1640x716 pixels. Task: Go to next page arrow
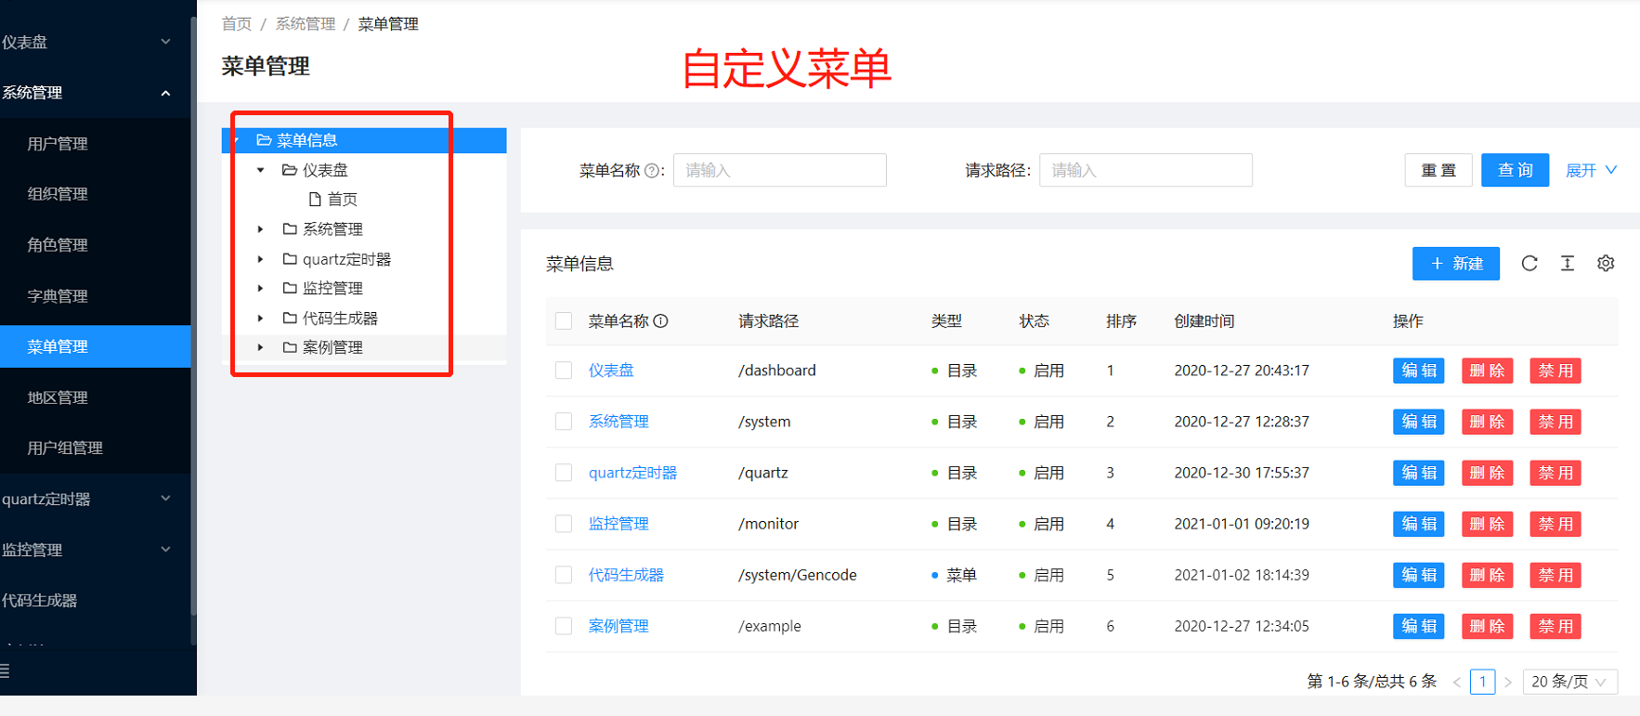tap(1508, 683)
